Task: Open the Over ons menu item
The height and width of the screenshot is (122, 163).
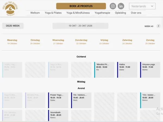Action: coord(136,13)
